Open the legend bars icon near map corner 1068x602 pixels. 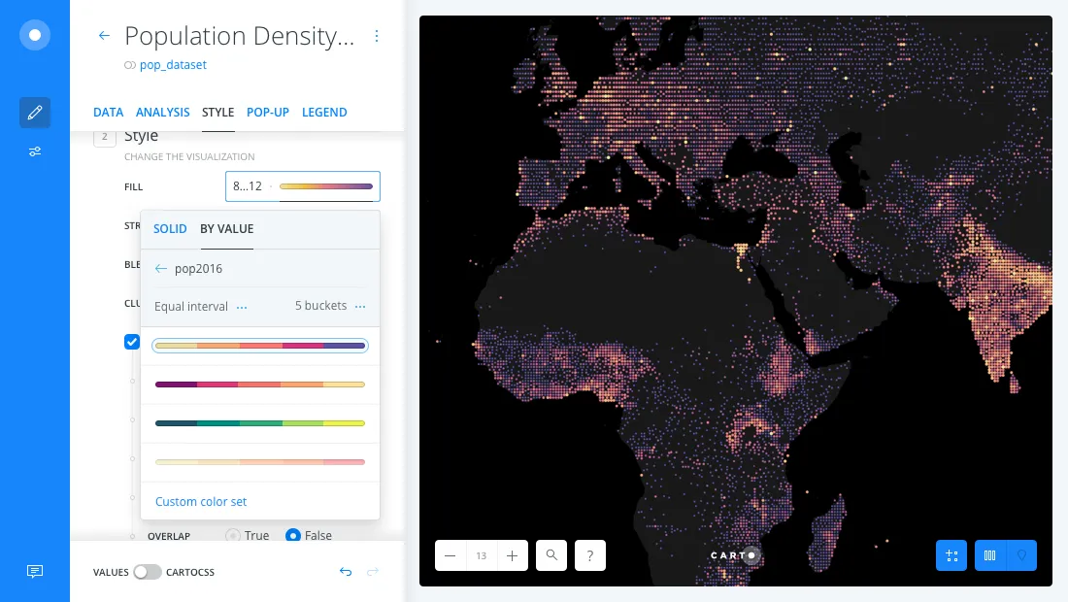pyautogui.click(x=989, y=555)
